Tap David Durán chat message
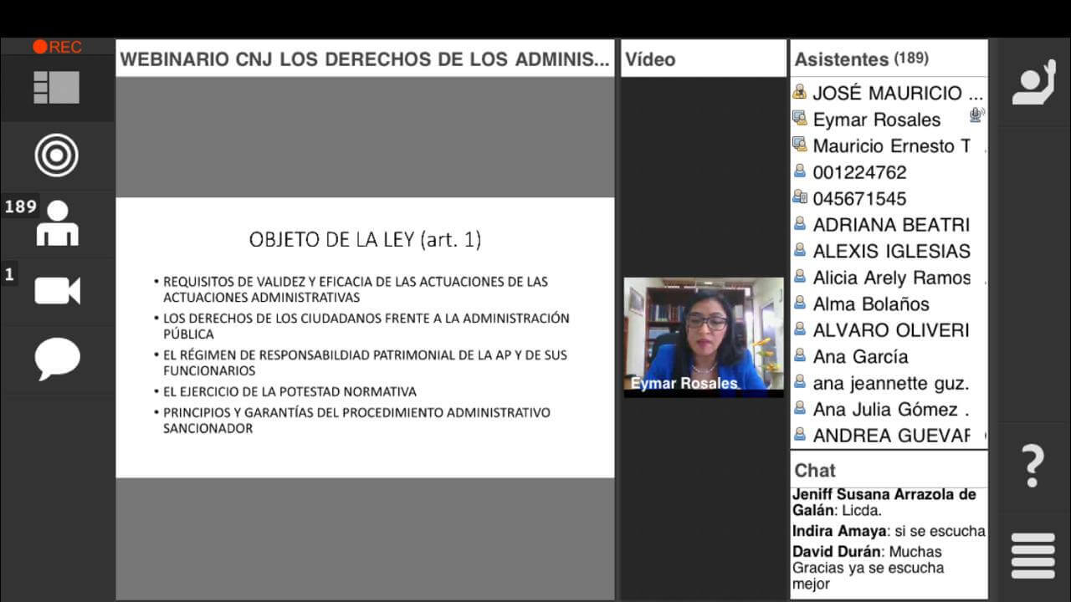Viewport: 1071px width, 602px height. click(x=869, y=568)
